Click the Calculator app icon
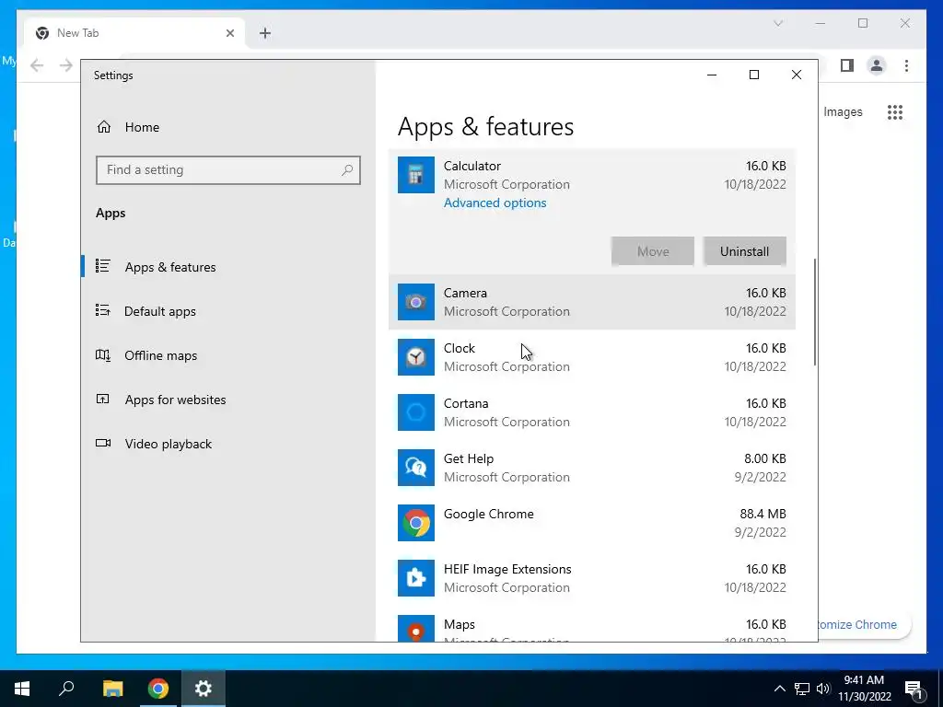The image size is (943, 707). 415,175
